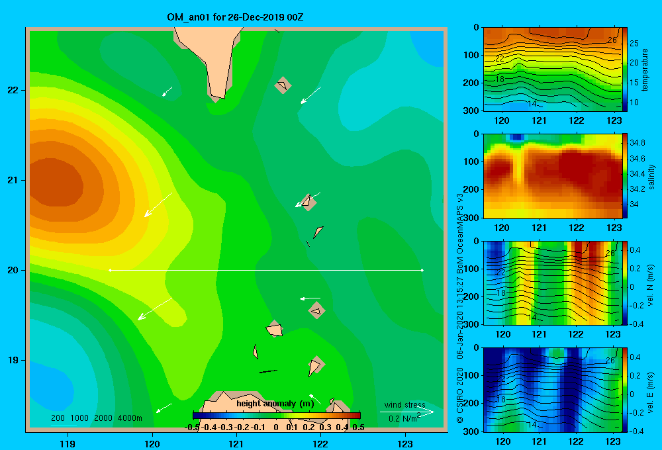
Task: Click the '25' tick on temperature scale
Action: (634, 44)
